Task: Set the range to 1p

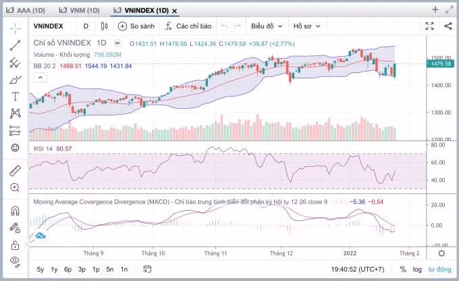Action: click(96, 270)
